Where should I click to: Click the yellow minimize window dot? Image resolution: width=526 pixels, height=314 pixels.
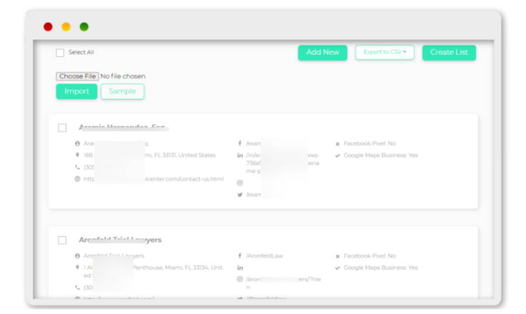point(66,26)
